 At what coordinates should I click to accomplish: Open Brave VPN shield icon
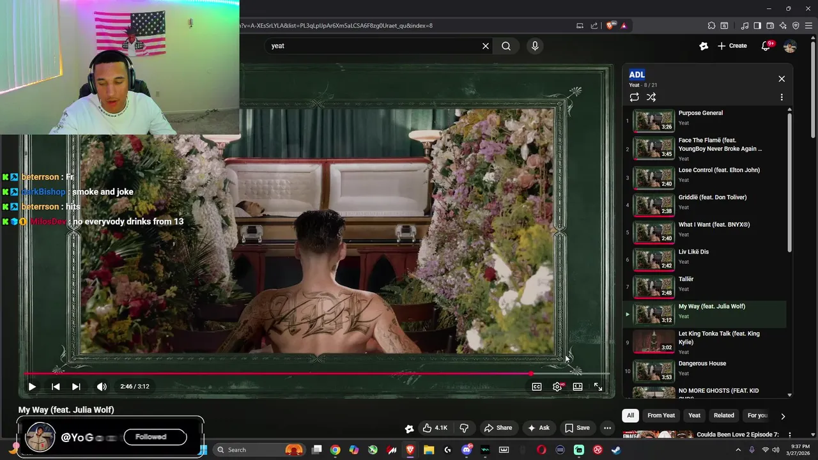tap(796, 26)
